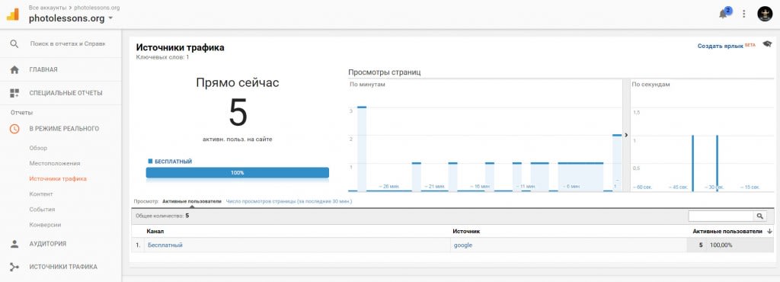Click the acquisition arrows icon
Image resolution: width=780 pixels, height=282 pixels.
pos(14,267)
